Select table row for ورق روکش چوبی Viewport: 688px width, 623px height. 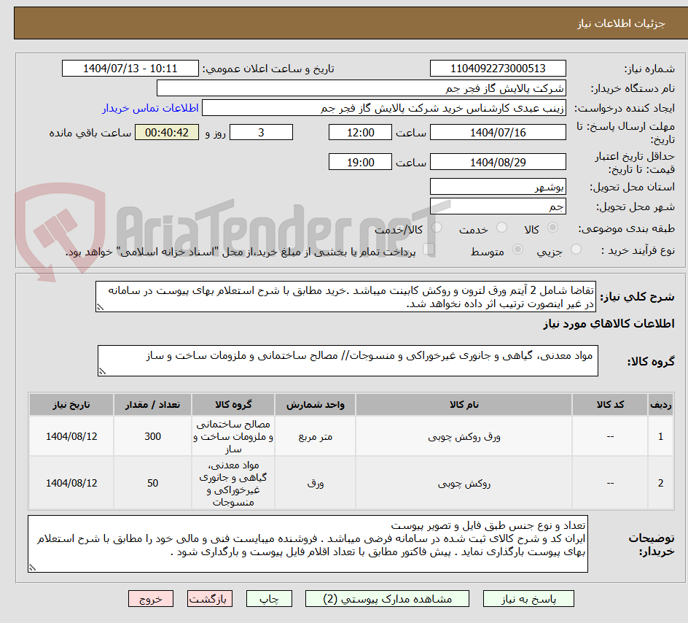(x=343, y=436)
